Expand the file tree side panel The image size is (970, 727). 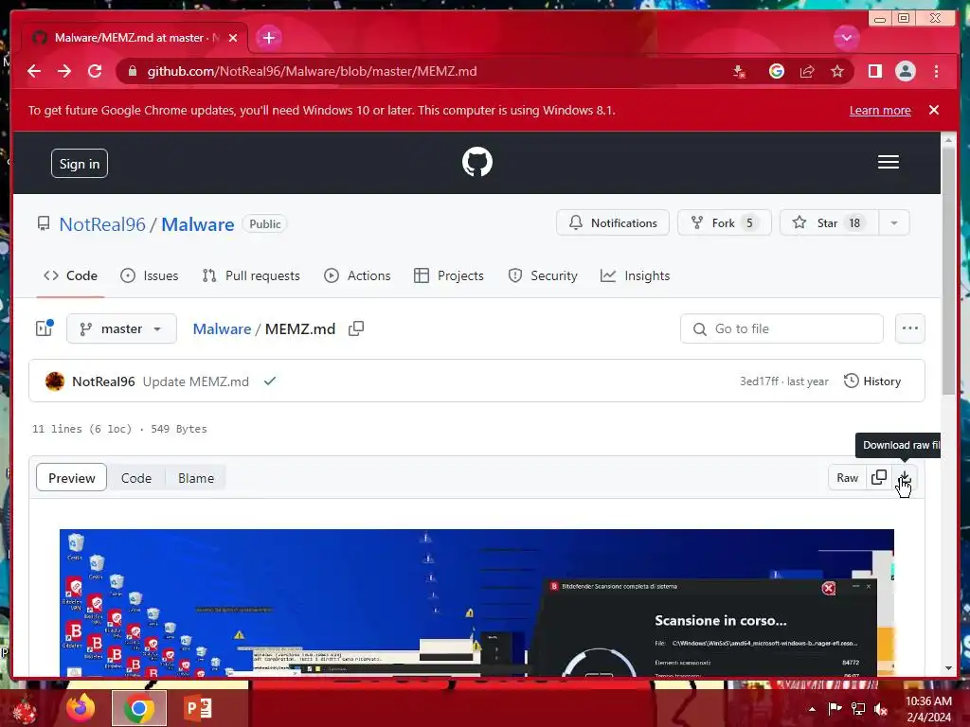[44, 328]
